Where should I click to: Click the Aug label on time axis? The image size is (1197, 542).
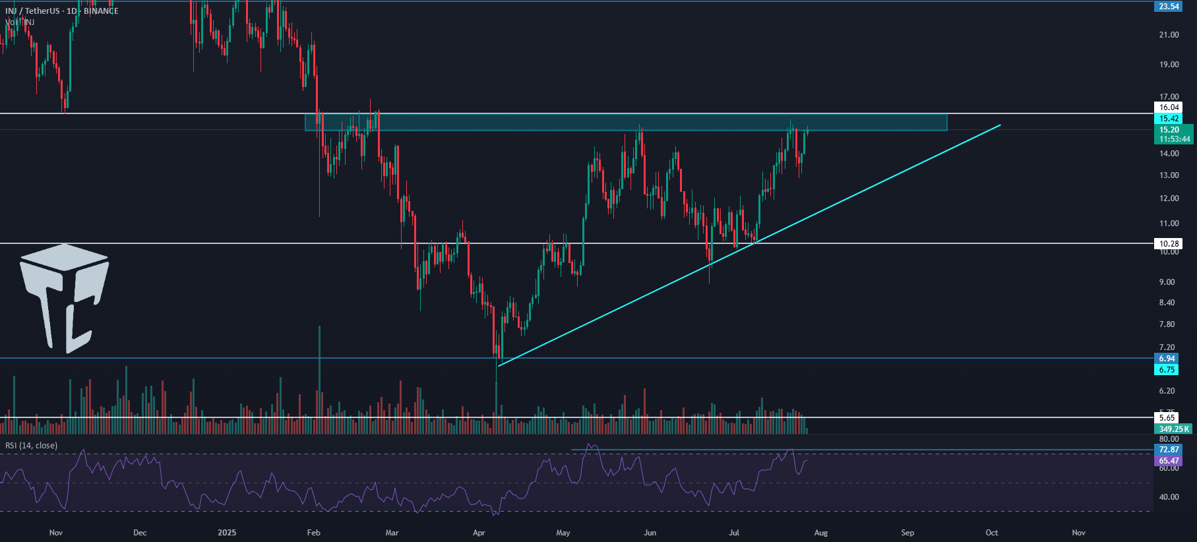[820, 533]
